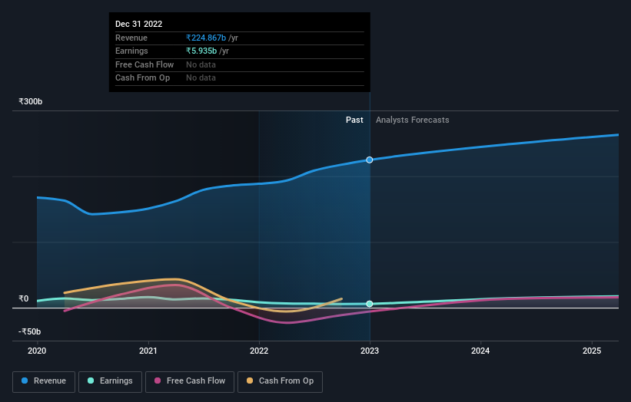Click the Analysts Forecasts label
The image size is (631, 402).
click(413, 120)
